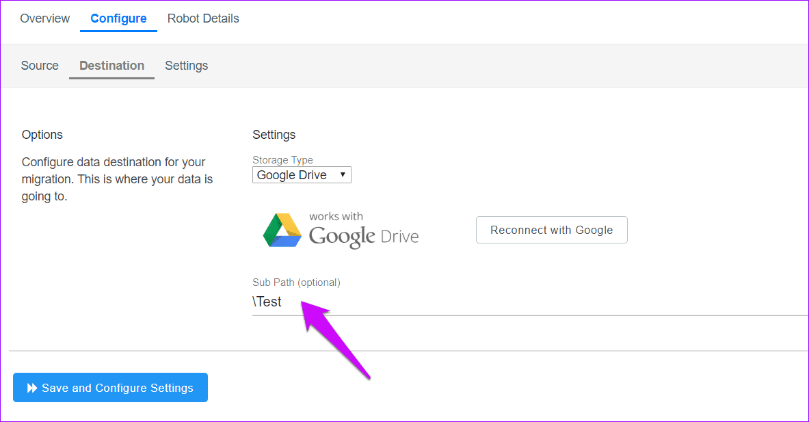This screenshot has height=422, width=809.
Task: Click the Settings section heading
Action: point(274,135)
